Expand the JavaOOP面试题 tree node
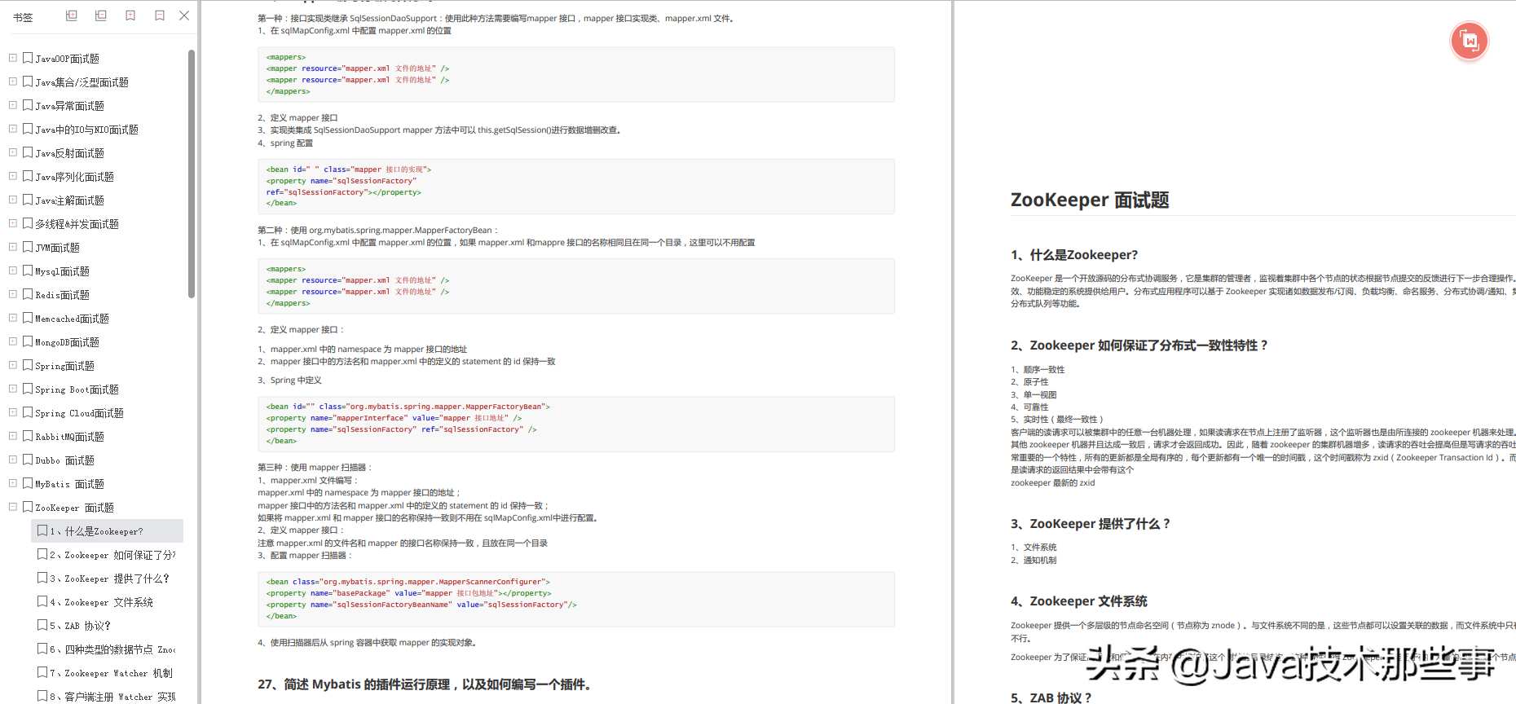 click(x=12, y=58)
